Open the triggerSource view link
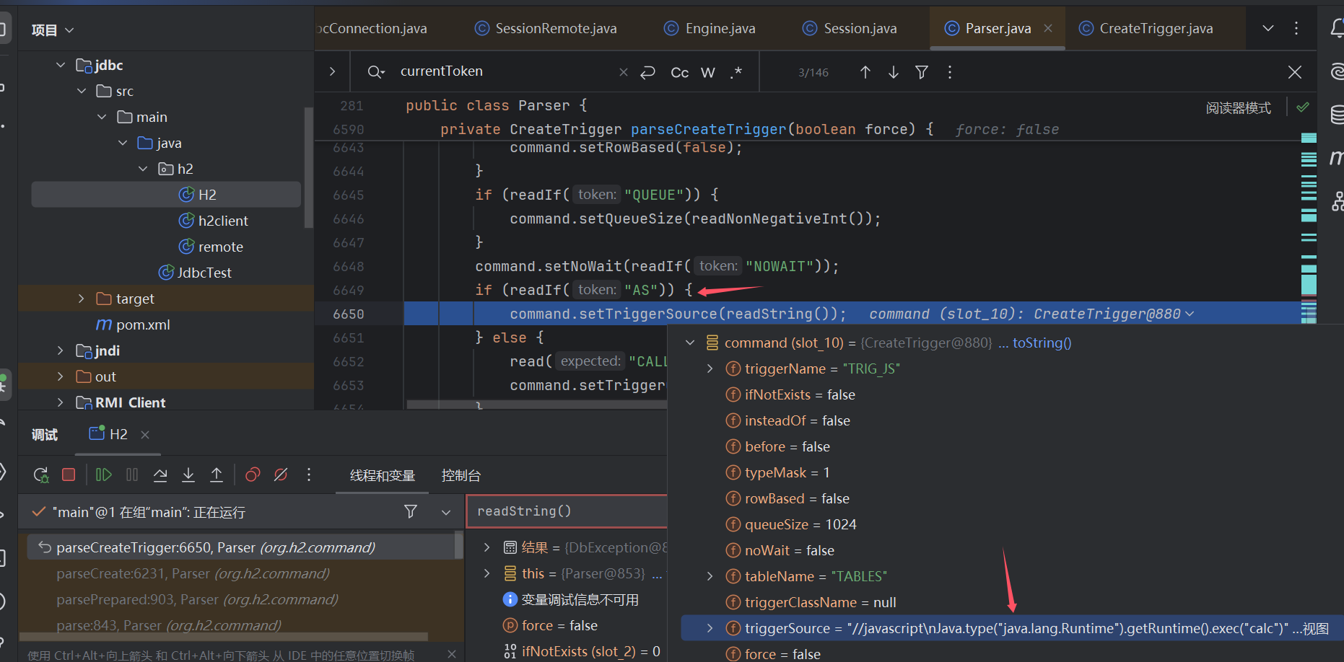 [1316, 628]
